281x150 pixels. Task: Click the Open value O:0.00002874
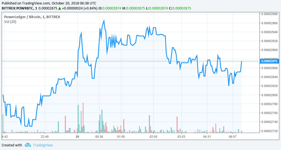point(110,8)
